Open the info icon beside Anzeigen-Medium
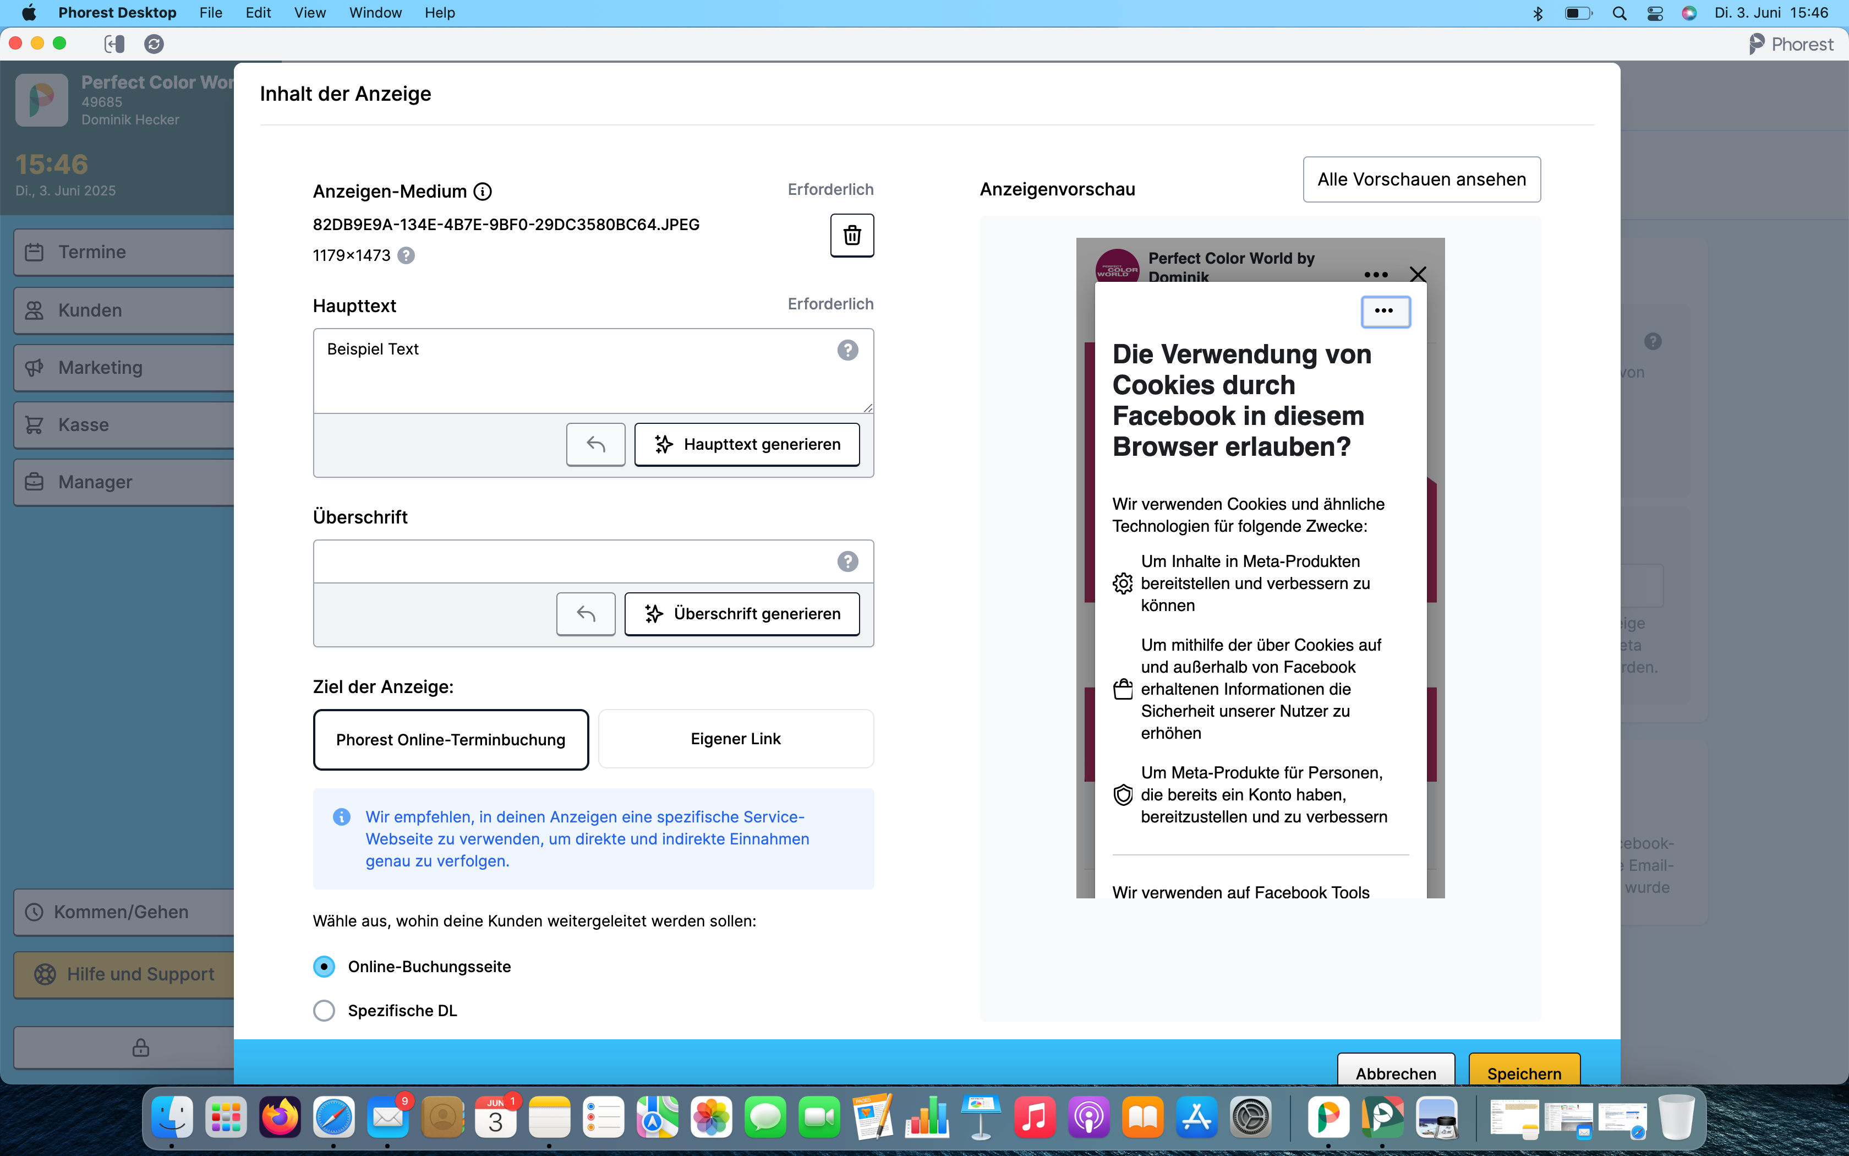The image size is (1849, 1156). click(482, 191)
